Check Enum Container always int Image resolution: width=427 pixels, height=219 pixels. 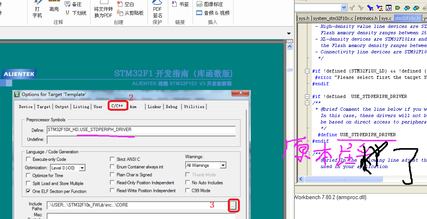pyautogui.click(x=112, y=166)
